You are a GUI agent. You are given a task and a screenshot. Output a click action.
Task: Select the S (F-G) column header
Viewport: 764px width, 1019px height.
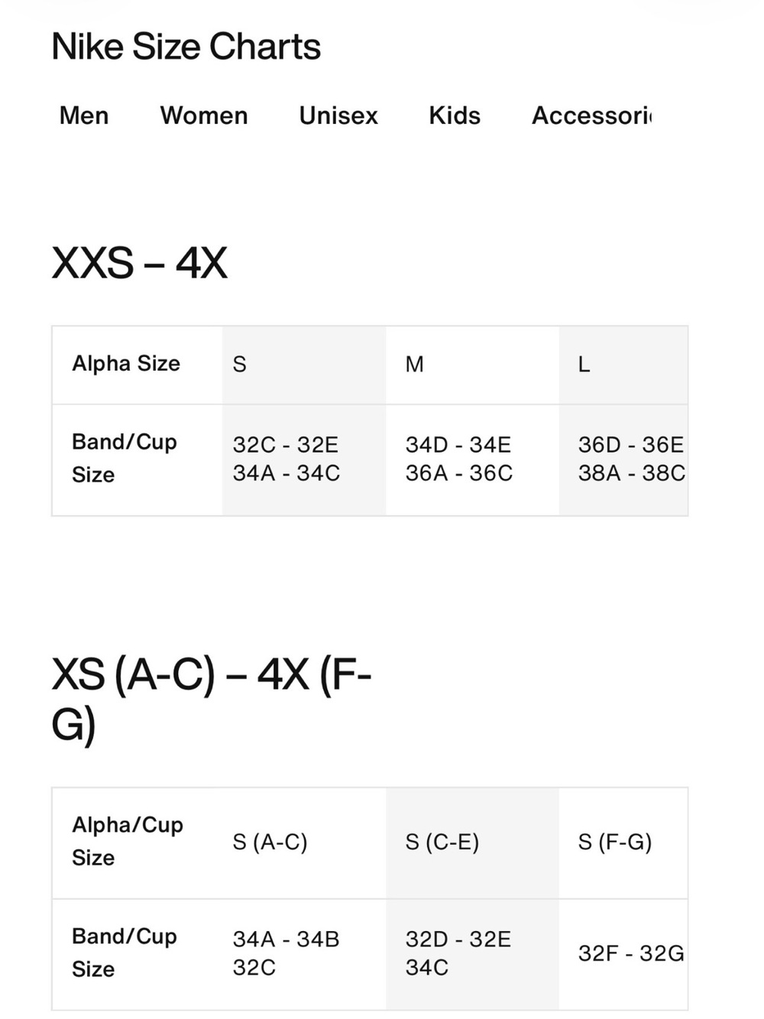pos(623,842)
